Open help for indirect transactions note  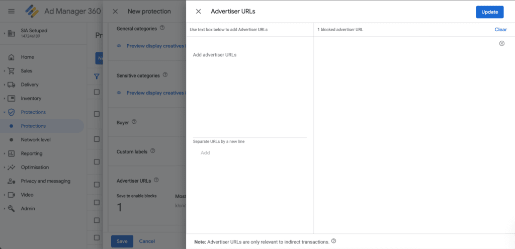[x=334, y=241]
